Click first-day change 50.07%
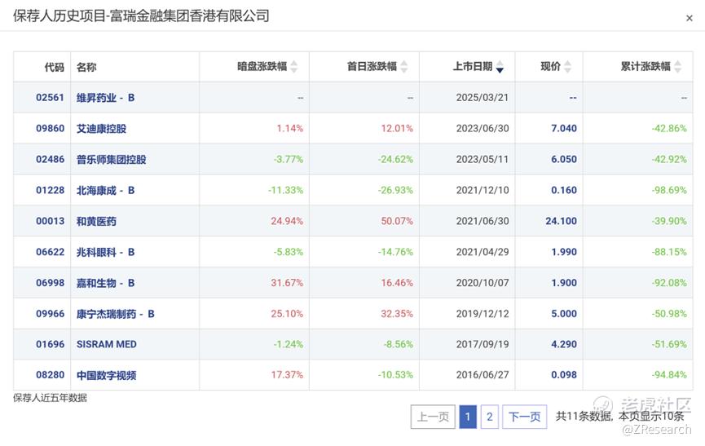Image resolution: width=705 pixels, height=446 pixels. pos(397,221)
